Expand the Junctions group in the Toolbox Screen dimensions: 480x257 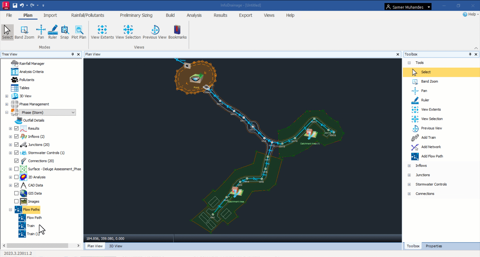(409, 175)
